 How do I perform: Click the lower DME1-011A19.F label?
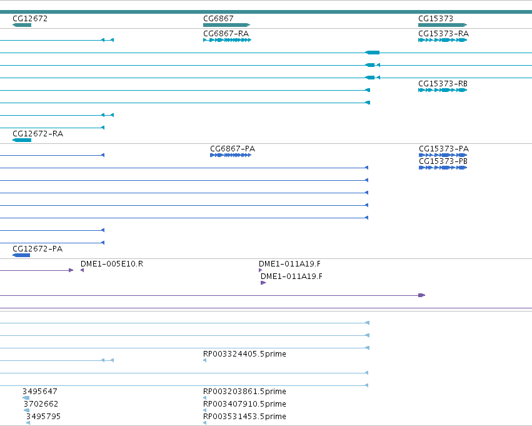click(291, 276)
